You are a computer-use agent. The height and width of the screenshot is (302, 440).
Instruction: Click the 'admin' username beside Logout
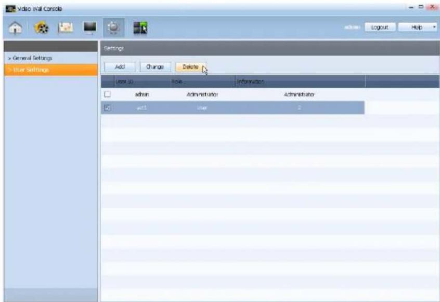(x=352, y=27)
